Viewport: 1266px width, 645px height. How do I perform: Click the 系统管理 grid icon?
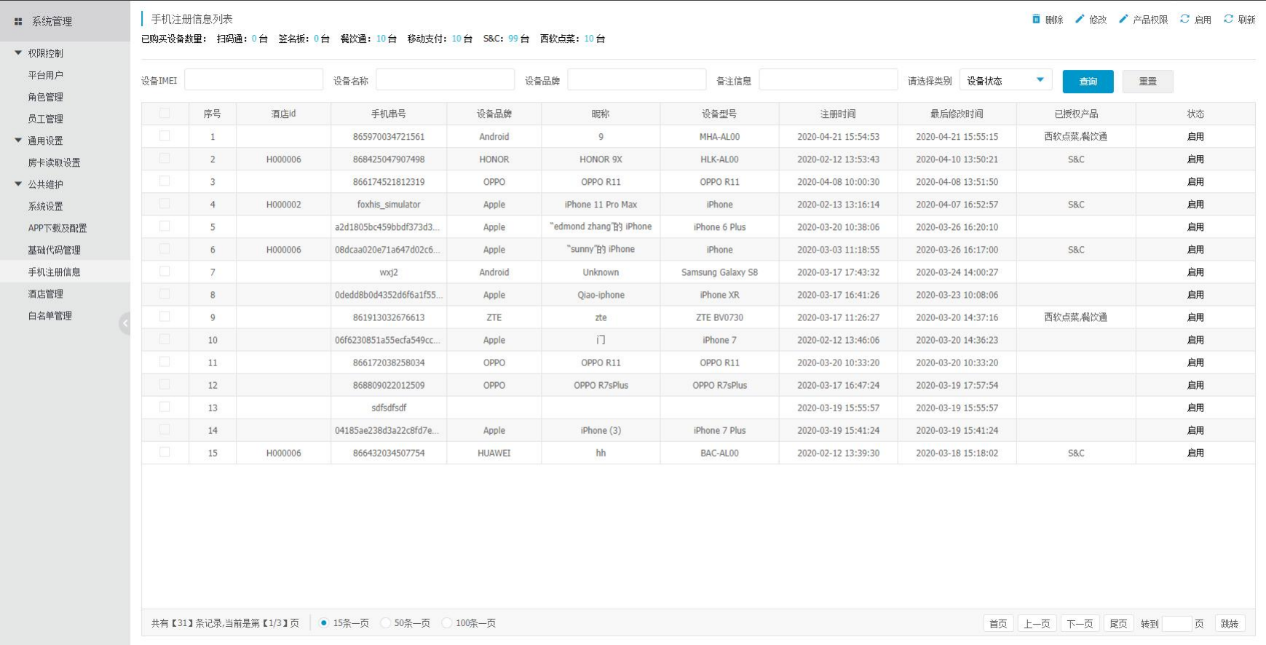coord(18,22)
